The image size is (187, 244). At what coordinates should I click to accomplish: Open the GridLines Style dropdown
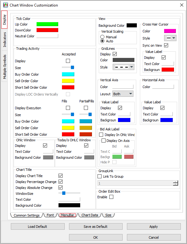tap(124, 67)
